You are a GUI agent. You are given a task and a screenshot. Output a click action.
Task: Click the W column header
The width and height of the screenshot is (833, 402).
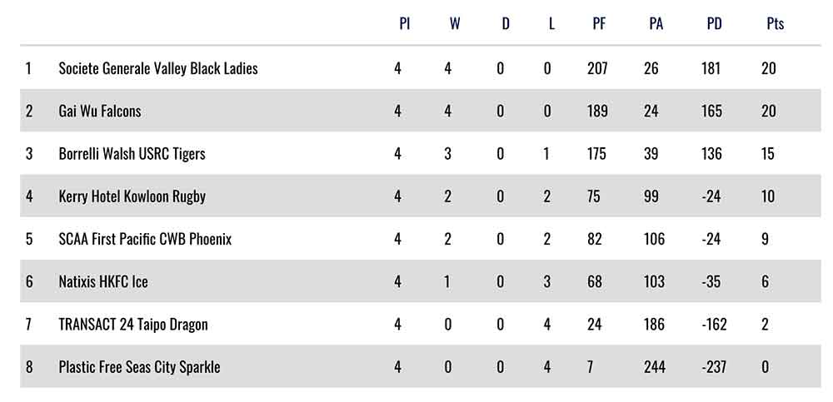coord(455,23)
